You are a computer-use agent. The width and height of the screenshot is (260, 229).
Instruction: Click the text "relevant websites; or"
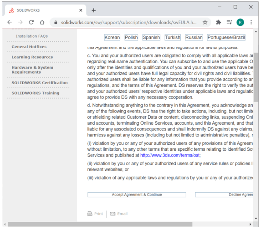[108, 169]
